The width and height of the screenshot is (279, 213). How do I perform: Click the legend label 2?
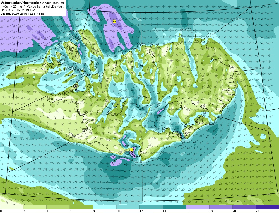point(24,211)
